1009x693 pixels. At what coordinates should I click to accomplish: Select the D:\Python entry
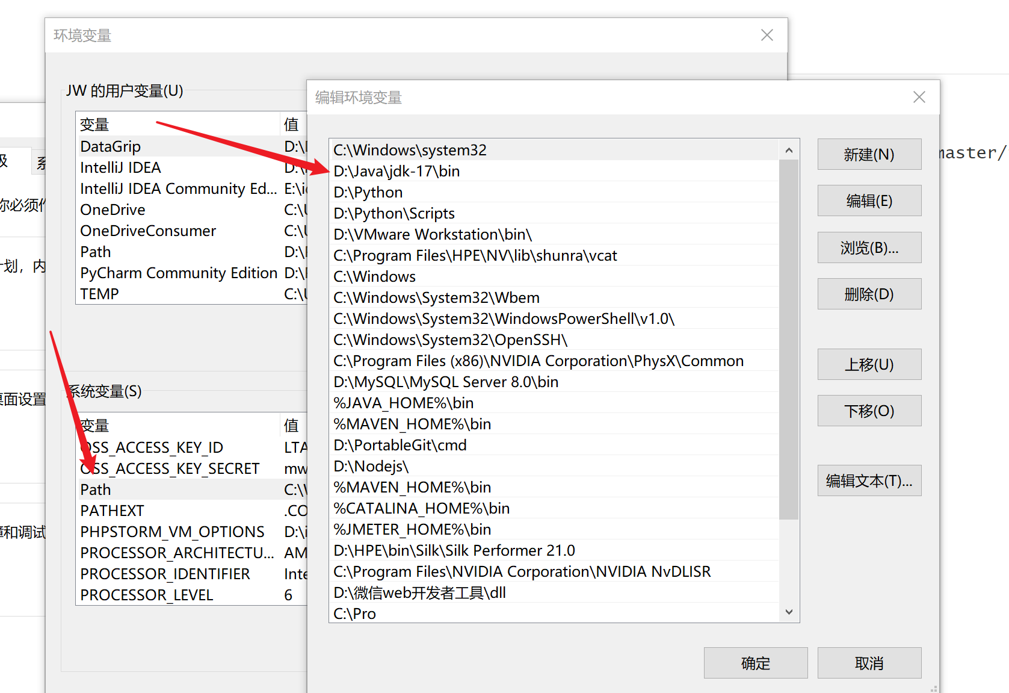(x=554, y=192)
